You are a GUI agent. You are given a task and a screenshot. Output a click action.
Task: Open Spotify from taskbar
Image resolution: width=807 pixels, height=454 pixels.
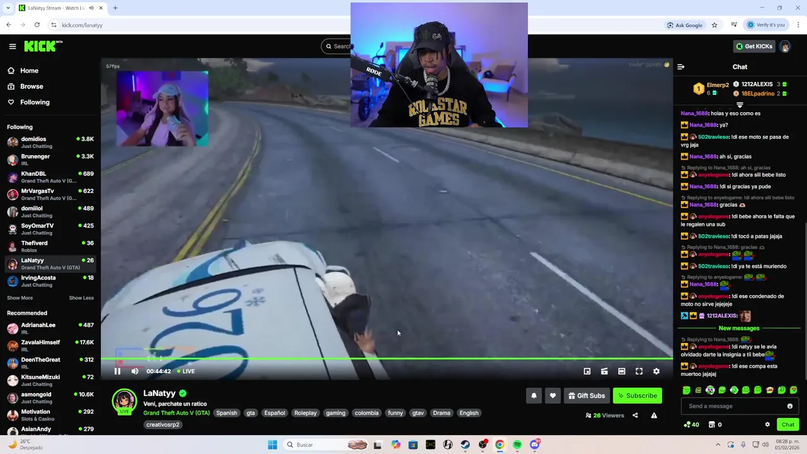517,445
